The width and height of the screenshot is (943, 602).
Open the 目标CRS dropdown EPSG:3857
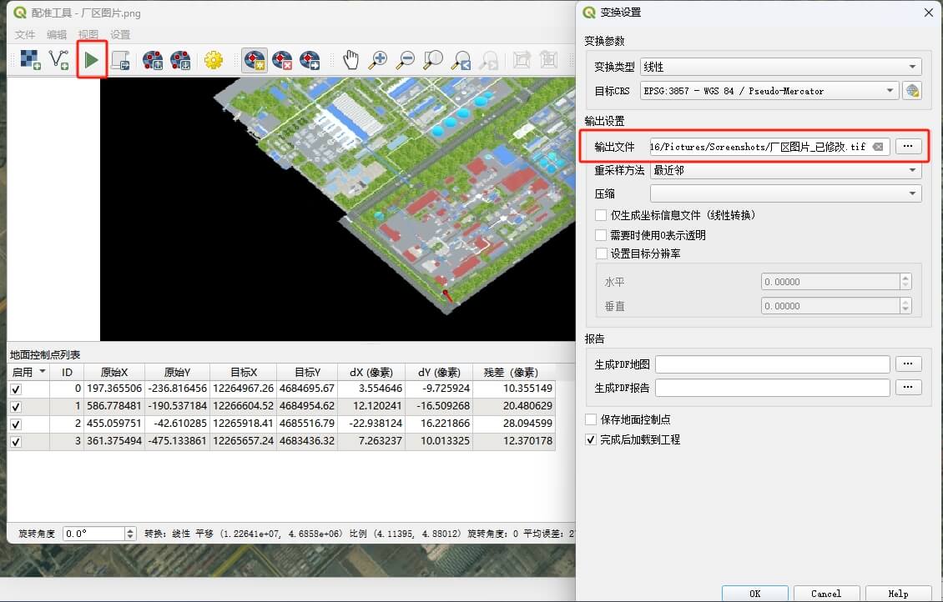tap(769, 91)
